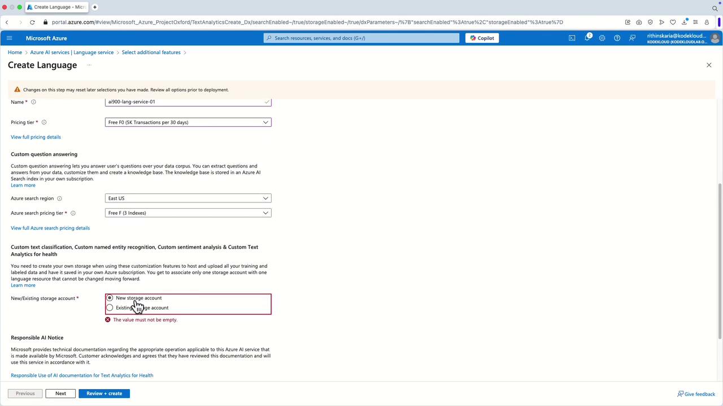
Task: Click the info icon beside Name
Action: point(33,102)
